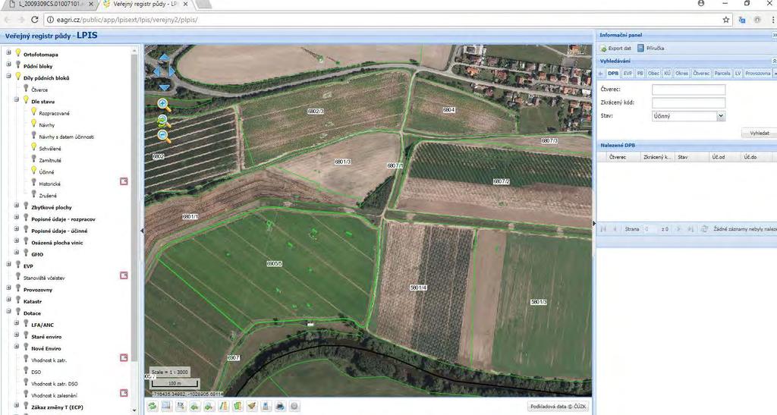Click the Příručka link text
The image size is (777, 415).
click(x=655, y=49)
